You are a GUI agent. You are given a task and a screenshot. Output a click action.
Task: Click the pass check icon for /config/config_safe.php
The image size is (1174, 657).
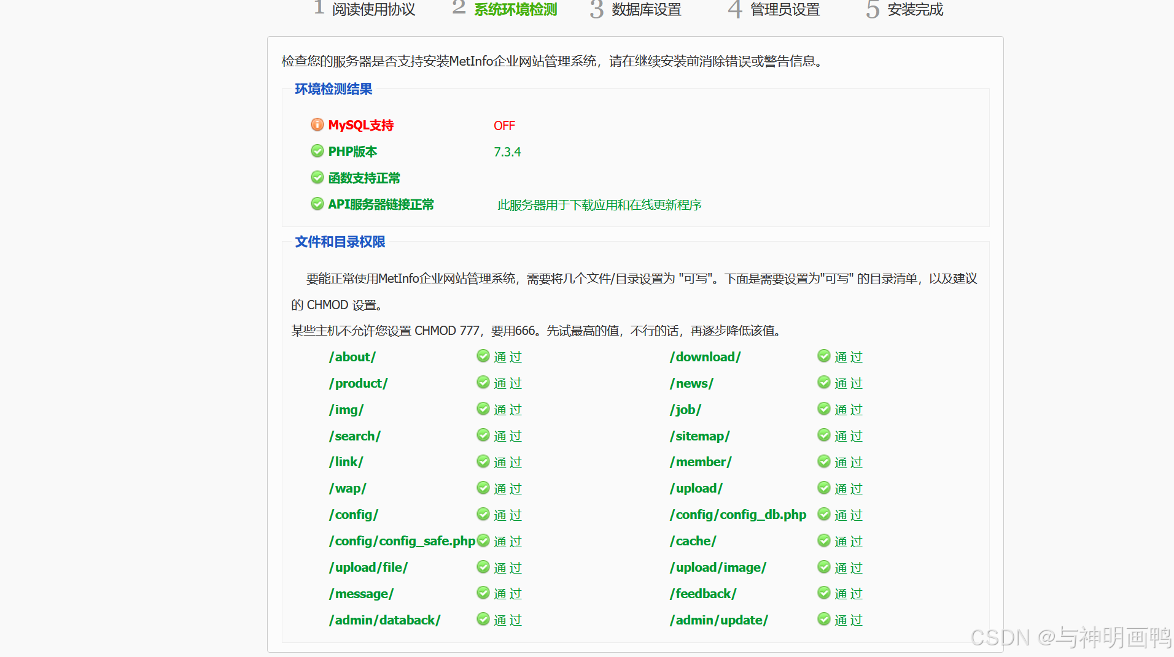click(483, 540)
